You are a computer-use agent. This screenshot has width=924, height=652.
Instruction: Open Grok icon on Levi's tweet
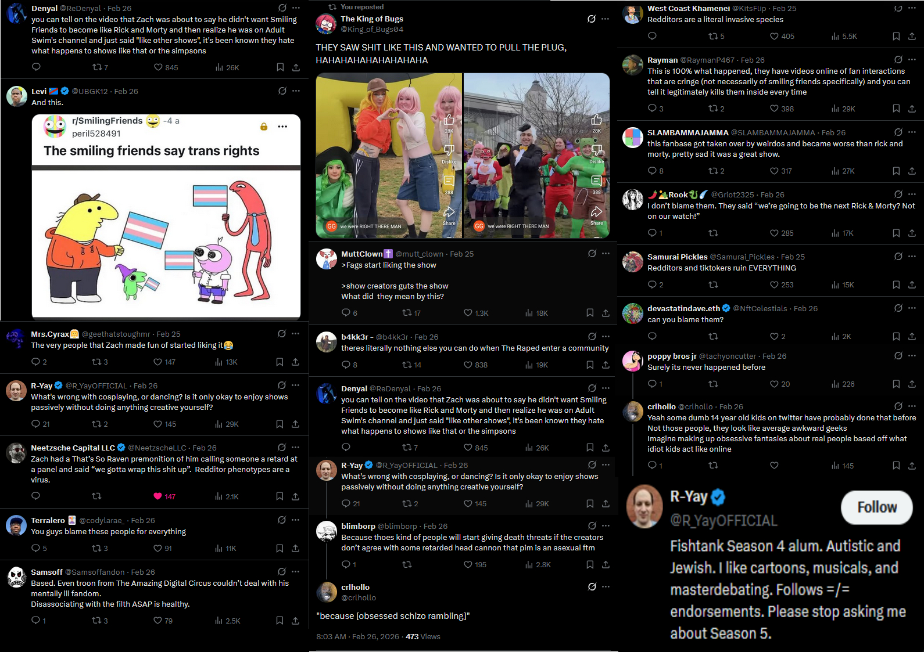pyautogui.click(x=282, y=91)
